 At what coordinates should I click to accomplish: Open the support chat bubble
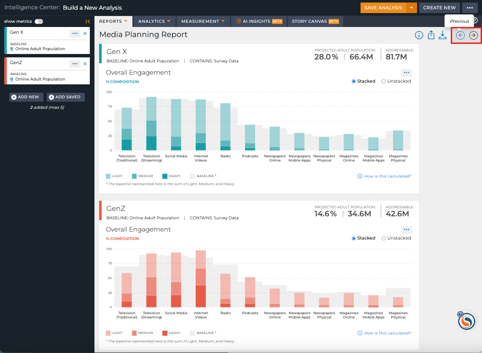[466, 321]
